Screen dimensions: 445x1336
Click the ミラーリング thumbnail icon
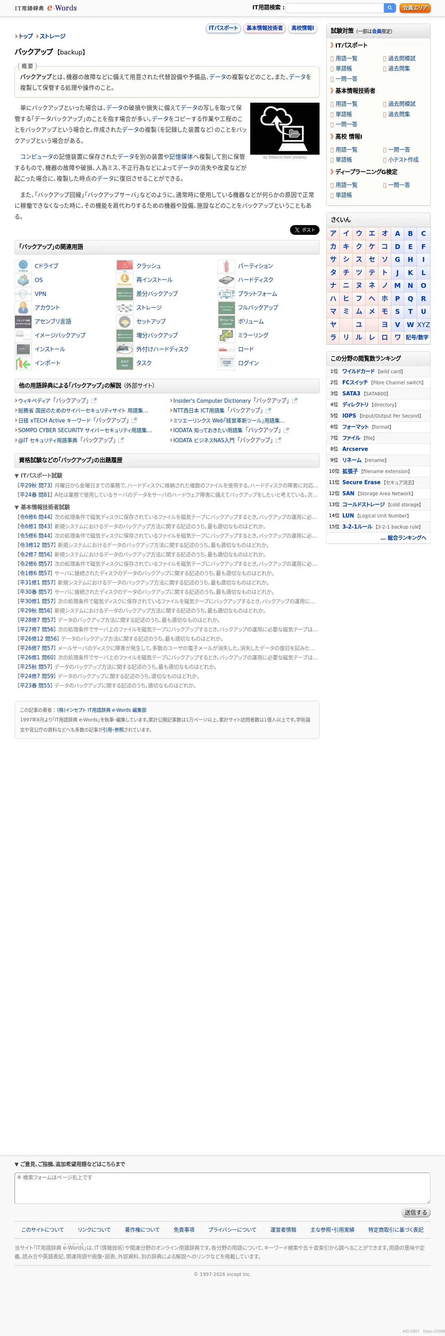226,335
